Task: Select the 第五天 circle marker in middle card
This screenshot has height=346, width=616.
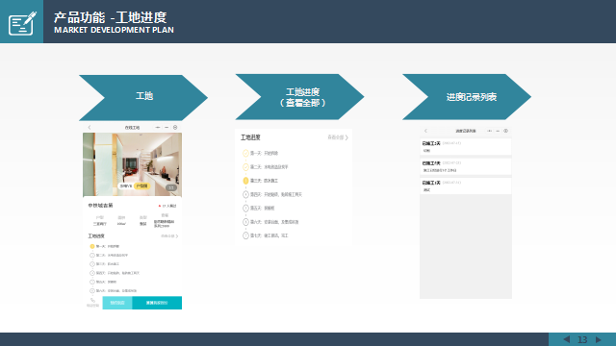Action: click(x=245, y=208)
